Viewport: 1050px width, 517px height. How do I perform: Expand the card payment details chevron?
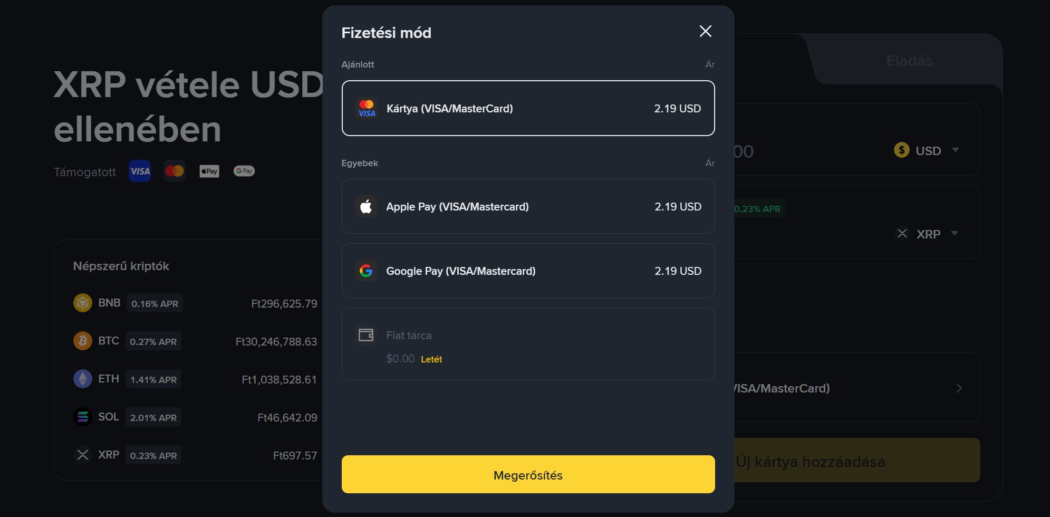tap(959, 388)
